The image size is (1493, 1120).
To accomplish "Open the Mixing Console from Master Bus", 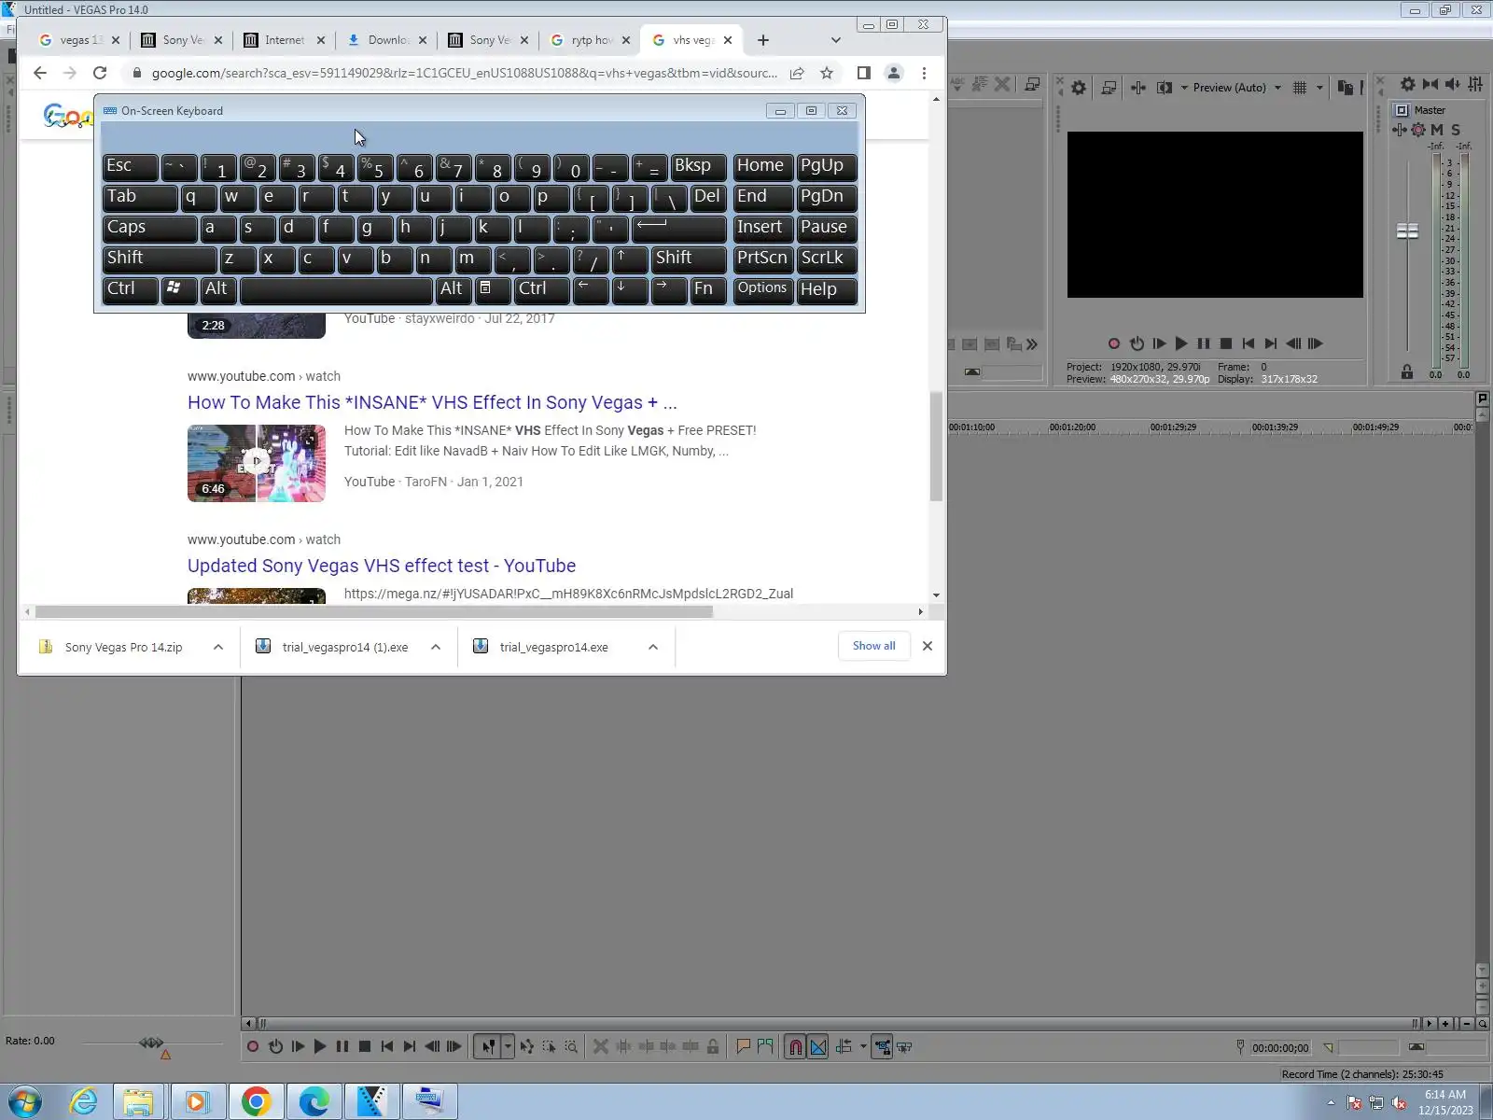I will pos(1475,84).
